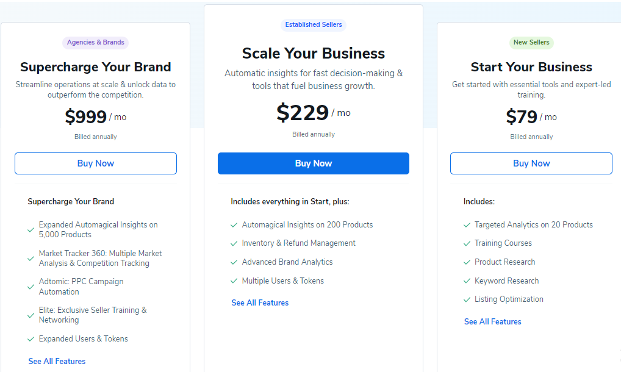Click the New Sellers badge
The height and width of the screenshot is (372, 621).
tap(531, 43)
